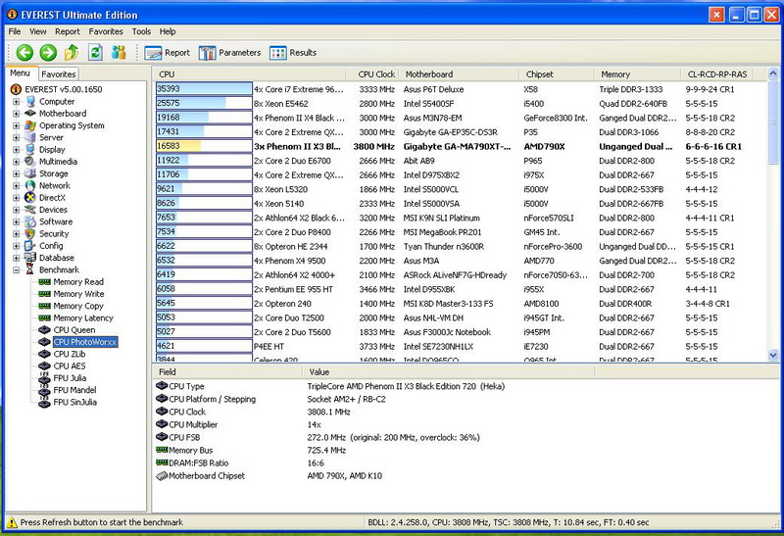Open the Manage Users people icon

coord(119,52)
